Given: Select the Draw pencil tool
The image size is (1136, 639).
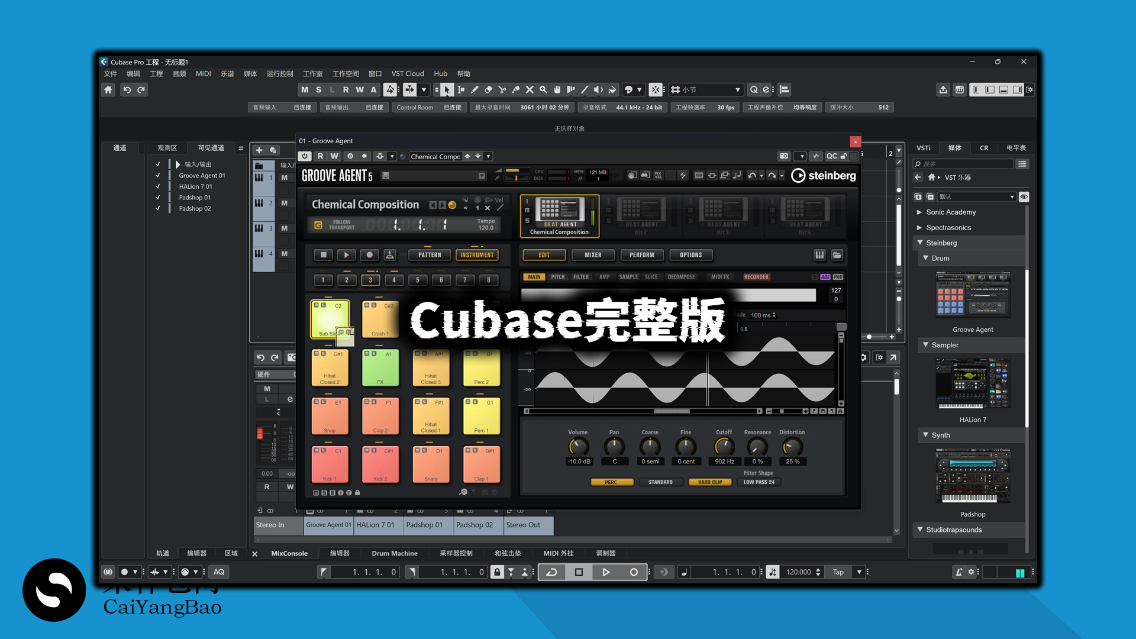Looking at the screenshot, I should [x=475, y=89].
